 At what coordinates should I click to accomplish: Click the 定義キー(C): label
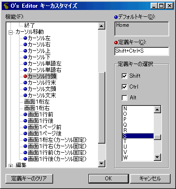click(x=132, y=42)
